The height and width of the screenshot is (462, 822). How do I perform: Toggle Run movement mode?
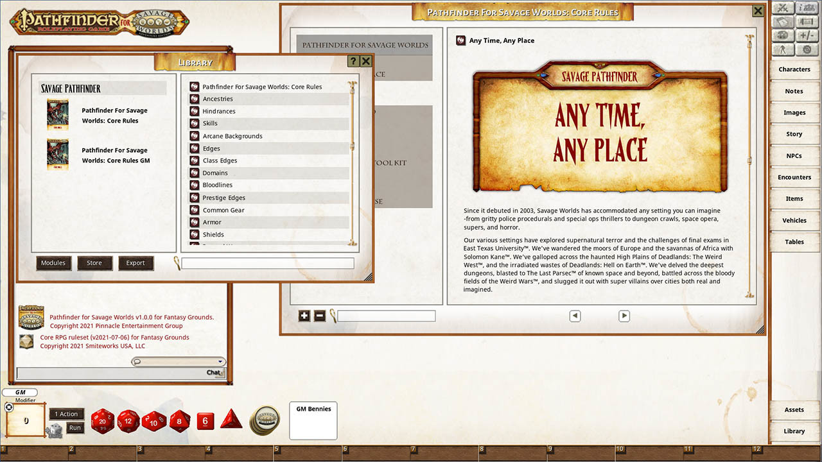[x=74, y=427]
